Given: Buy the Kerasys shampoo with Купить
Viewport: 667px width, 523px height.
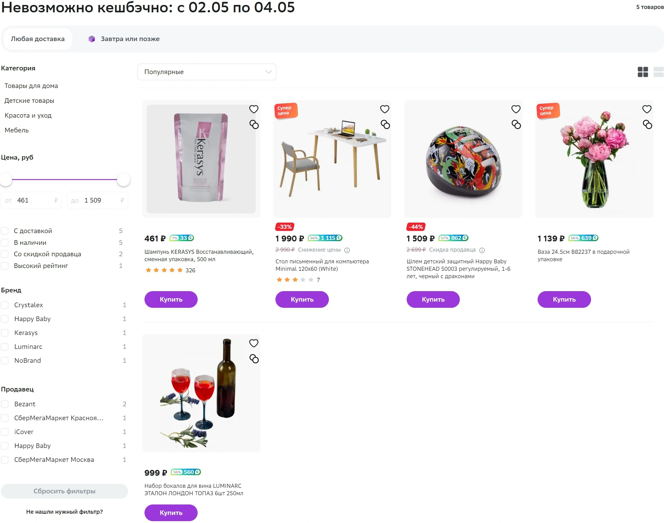Looking at the screenshot, I should 171,299.
